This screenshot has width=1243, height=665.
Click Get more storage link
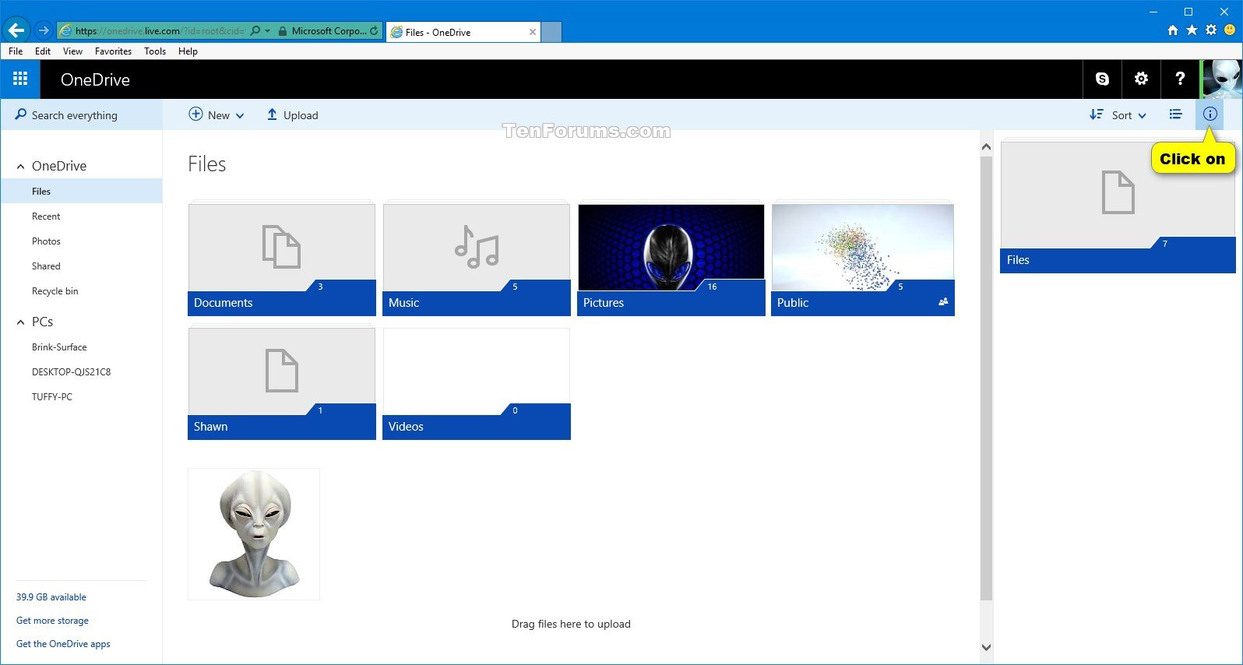pos(52,621)
